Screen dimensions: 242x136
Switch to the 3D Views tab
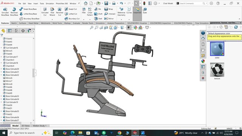click(25, 126)
